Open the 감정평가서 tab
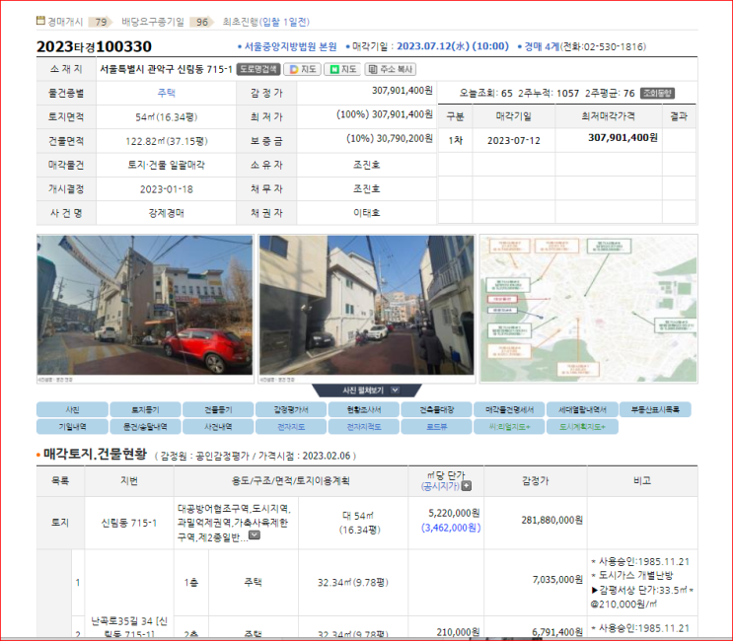This screenshot has width=733, height=641. pyautogui.click(x=291, y=409)
